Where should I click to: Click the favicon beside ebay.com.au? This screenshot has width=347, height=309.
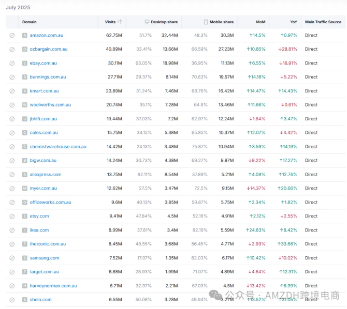tap(24, 63)
